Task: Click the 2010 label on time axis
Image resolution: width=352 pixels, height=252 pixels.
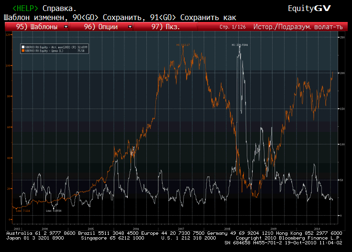Action: pyautogui.click(x=317, y=229)
